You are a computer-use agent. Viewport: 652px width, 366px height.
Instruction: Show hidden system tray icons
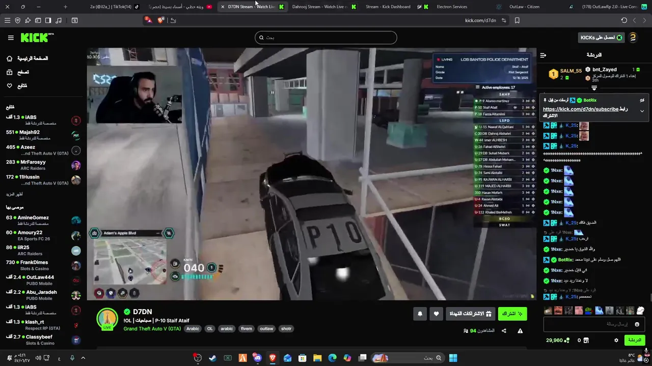[x=83, y=358]
